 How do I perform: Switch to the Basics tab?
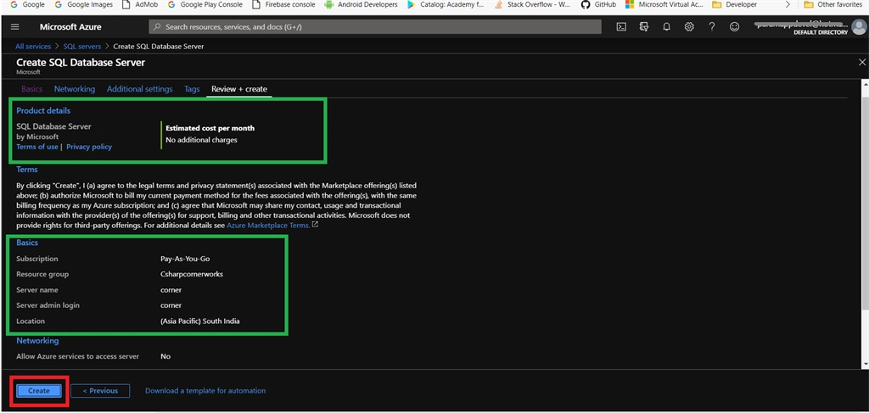pyautogui.click(x=31, y=89)
